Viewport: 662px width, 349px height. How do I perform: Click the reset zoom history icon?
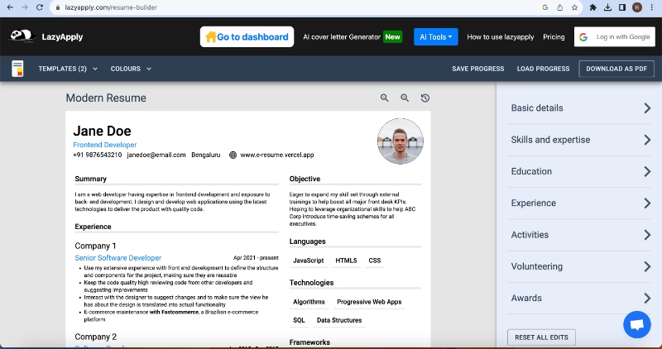pos(425,98)
